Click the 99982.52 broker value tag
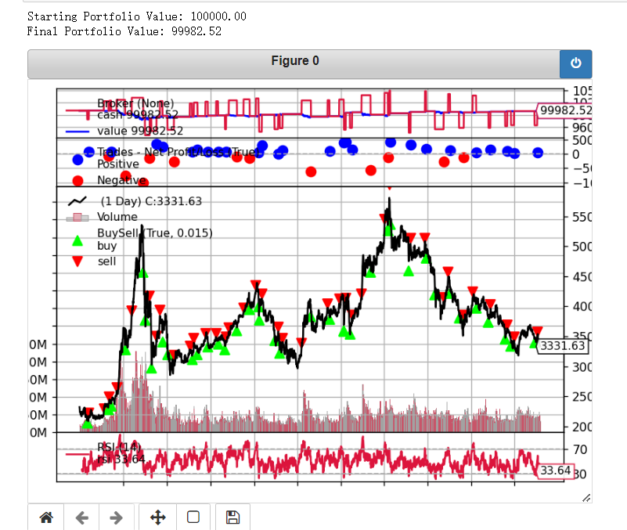 (564, 110)
